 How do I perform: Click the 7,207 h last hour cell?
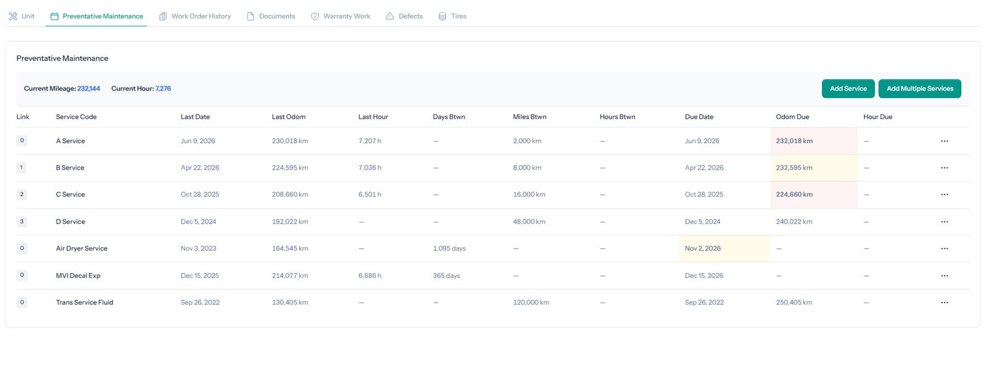pyautogui.click(x=370, y=141)
